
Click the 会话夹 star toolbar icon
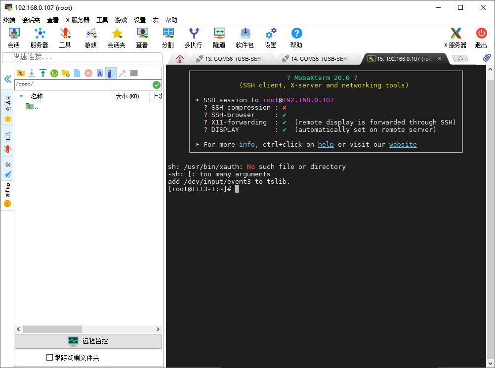pyautogui.click(x=117, y=38)
